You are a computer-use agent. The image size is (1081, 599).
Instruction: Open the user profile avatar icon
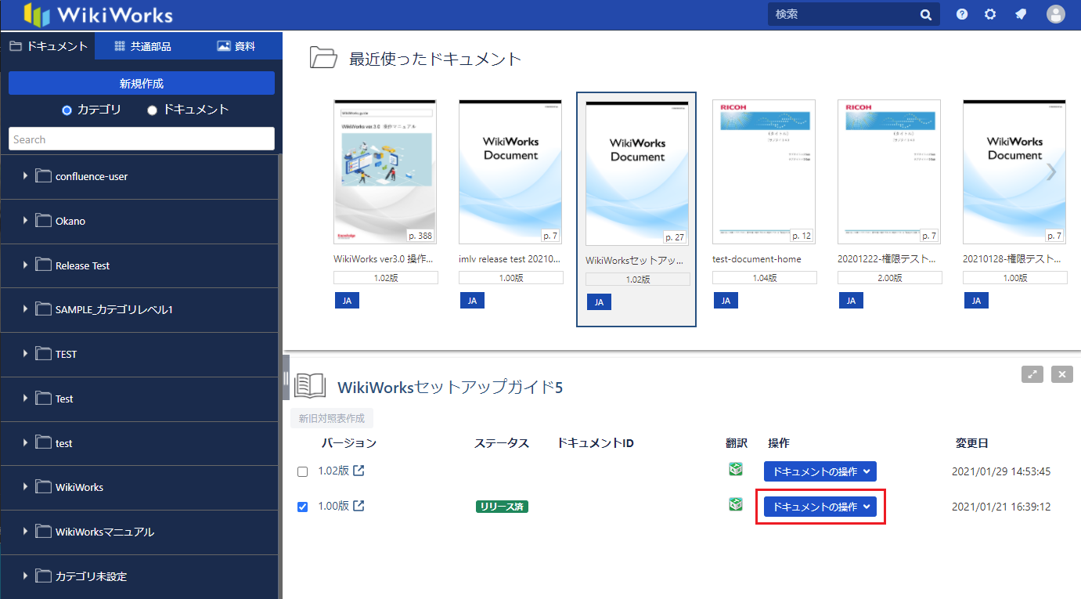pyautogui.click(x=1055, y=14)
